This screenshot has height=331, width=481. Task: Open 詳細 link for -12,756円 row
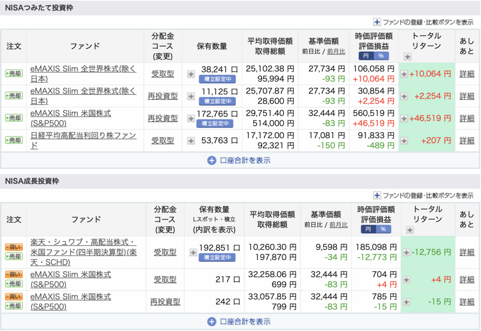[x=467, y=252]
